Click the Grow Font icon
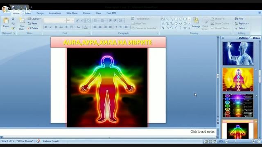Image resolution: width=262 pixels, height=147 pixels. click(77, 20)
